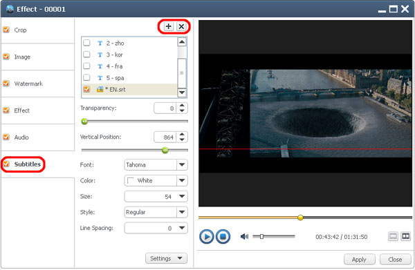The height and width of the screenshot is (270, 415).
Task: Toggle the Crop checkbox
Action: pos(6,30)
